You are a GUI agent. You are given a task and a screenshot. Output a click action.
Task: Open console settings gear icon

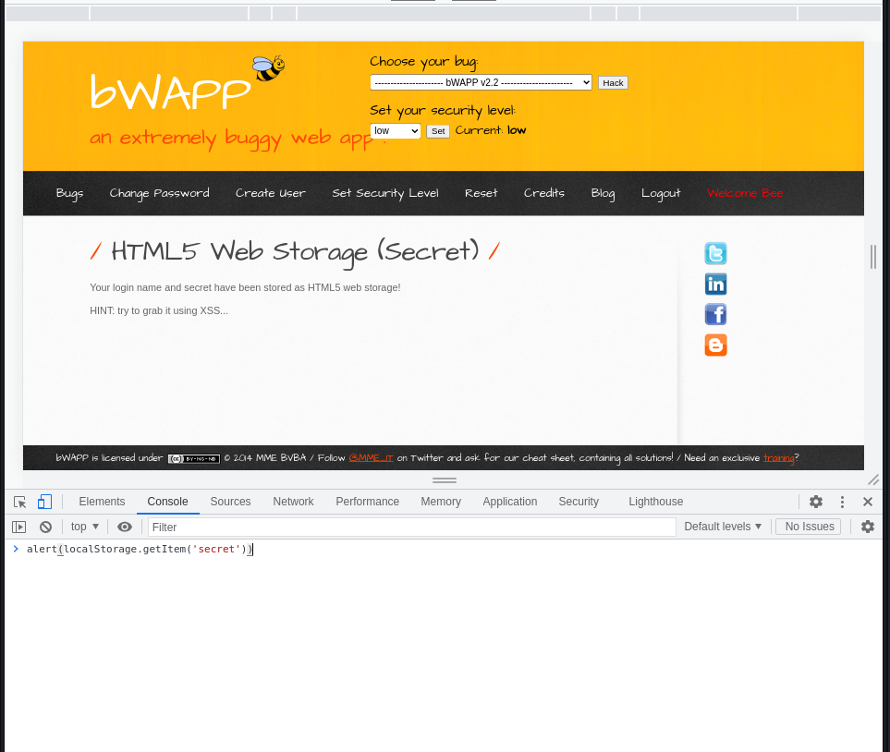coord(867,527)
